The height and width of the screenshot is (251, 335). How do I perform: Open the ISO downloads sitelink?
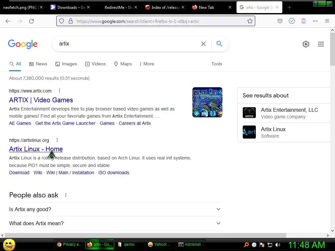[x=114, y=173]
